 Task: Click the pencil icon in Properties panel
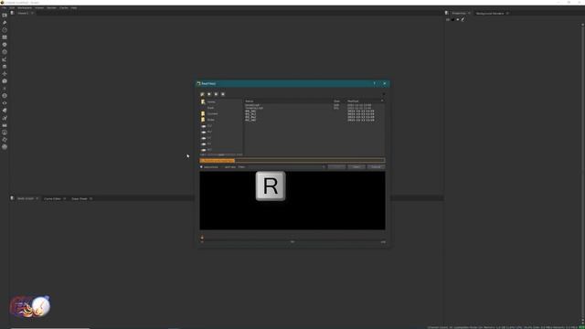pos(463,19)
